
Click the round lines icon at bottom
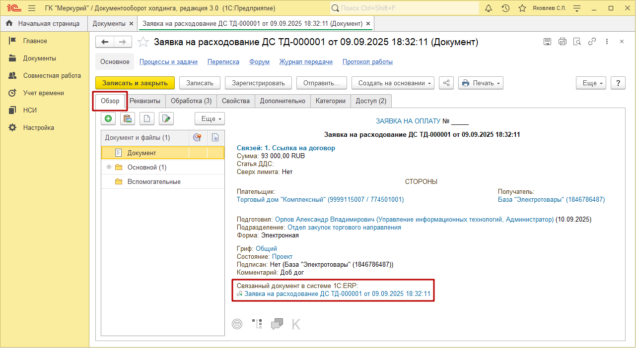tap(238, 324)
